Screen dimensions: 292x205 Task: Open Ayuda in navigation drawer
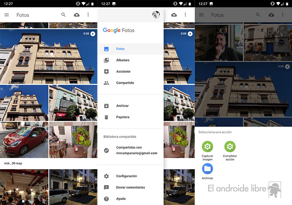(x=131, y=199)
